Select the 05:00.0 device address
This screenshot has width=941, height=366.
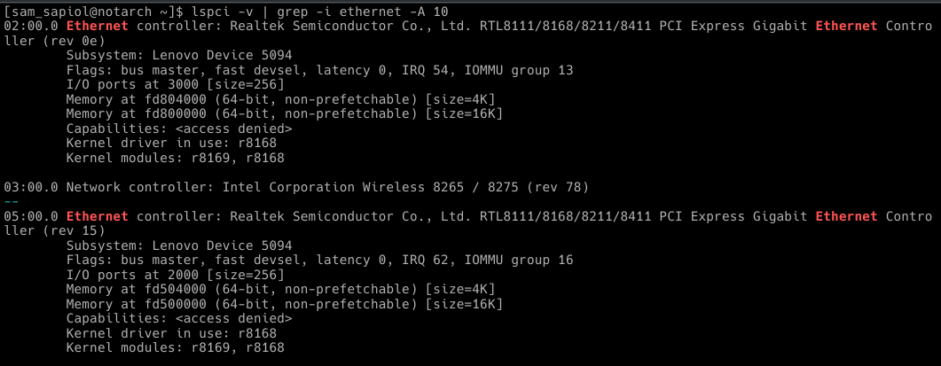coord(31,216)
